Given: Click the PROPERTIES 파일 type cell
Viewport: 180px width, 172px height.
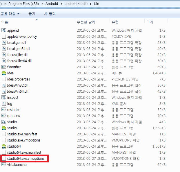Looking at the screenshot, I should click(125, 79).
